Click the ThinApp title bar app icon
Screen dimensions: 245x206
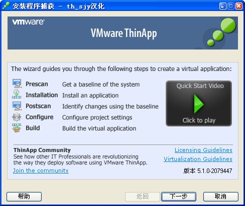(x=6, y=6)
